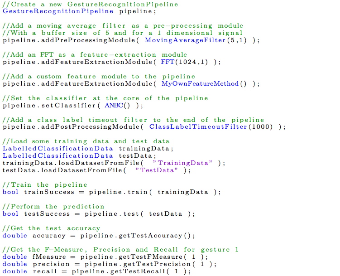Click the LabelledClassificationData trainingData declaration
Viewport: 340px width, 276px height.
coord(88,149)
